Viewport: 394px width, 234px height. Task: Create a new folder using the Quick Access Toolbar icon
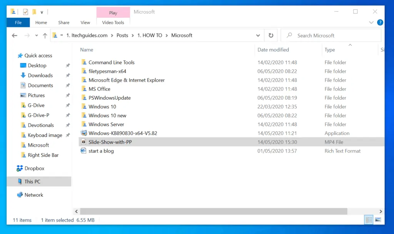[x=34, y=12]
